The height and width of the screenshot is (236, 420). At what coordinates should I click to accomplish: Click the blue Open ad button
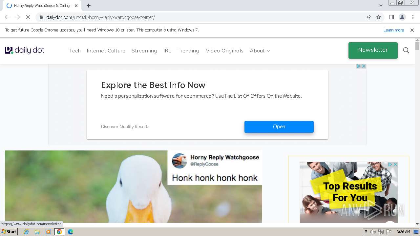coord(279,127)
